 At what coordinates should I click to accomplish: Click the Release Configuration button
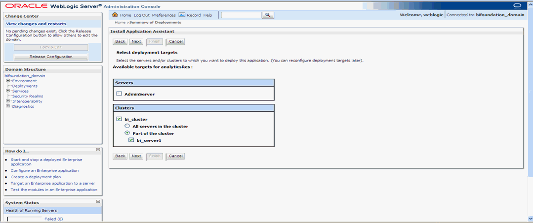coord(51,57)
